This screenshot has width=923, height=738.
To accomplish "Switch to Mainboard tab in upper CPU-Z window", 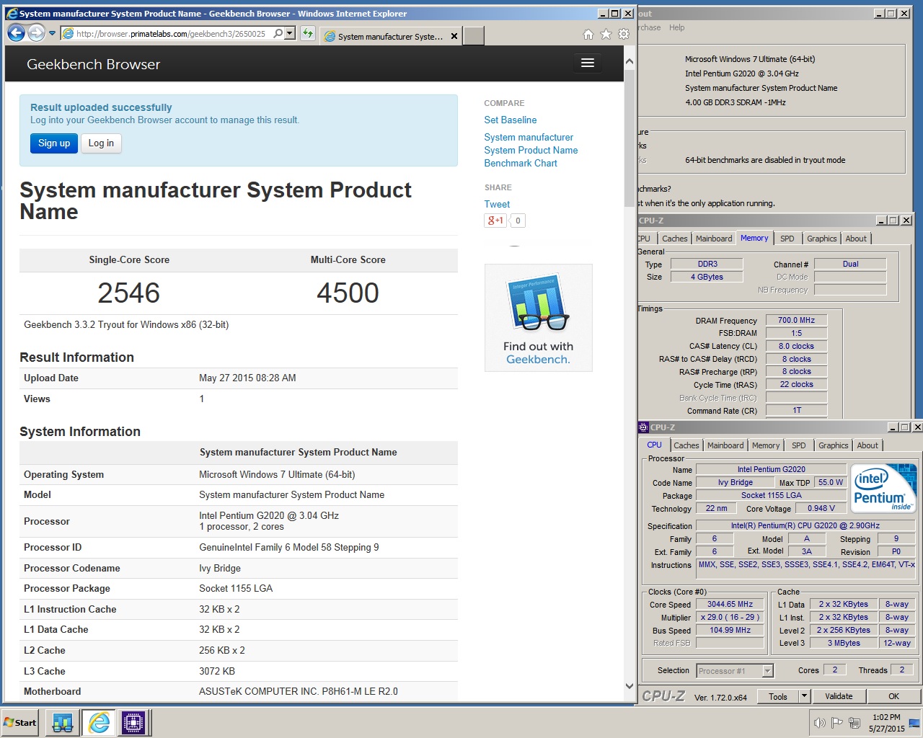I will tap(714, 239).
